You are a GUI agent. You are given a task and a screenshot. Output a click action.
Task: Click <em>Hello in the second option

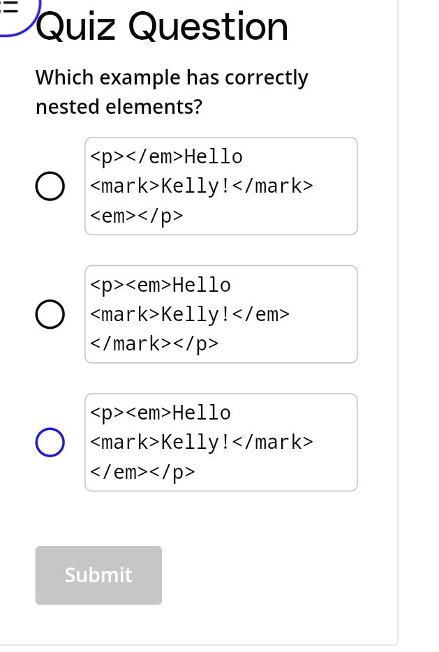(182, 285)
